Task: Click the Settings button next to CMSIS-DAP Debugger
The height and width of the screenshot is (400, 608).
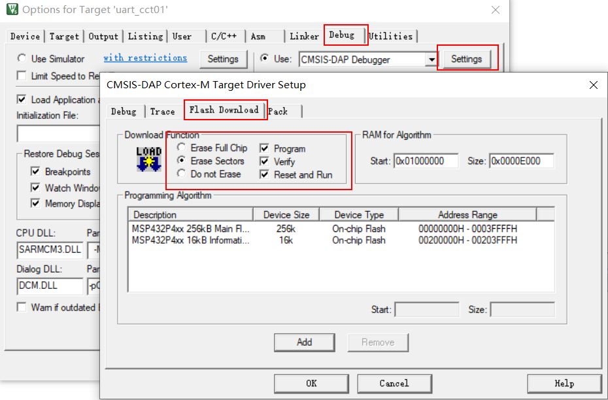Action: pos(467,59)
